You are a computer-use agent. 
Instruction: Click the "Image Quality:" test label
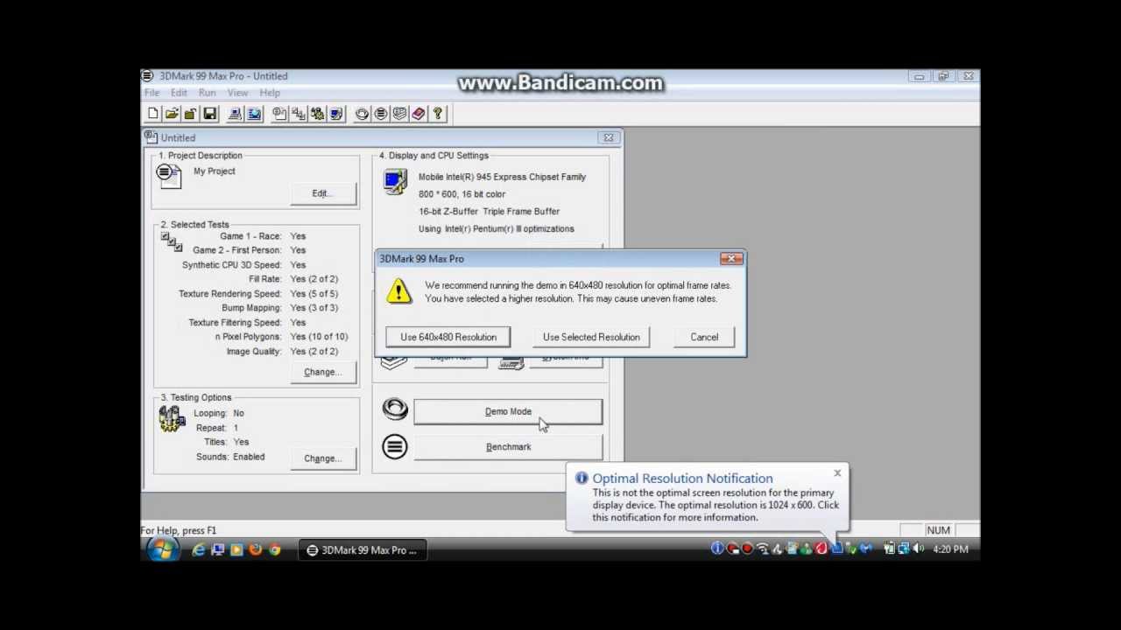pos(254,352)
